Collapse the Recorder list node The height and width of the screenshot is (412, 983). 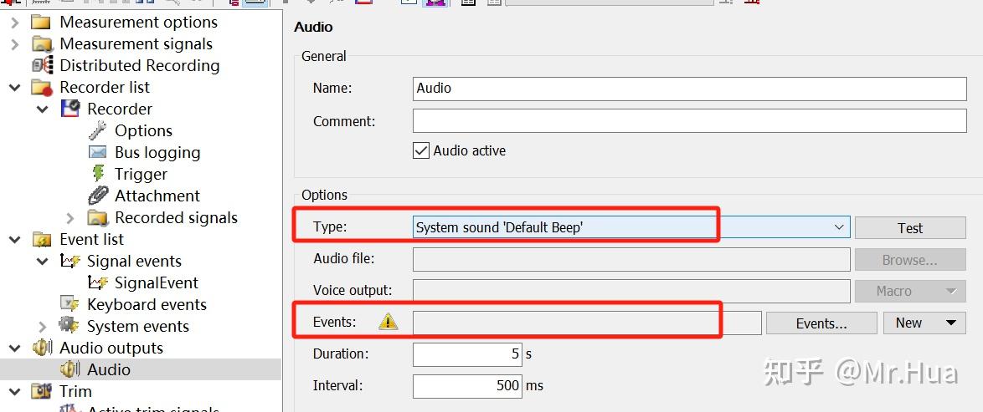[x=14, y=87]
